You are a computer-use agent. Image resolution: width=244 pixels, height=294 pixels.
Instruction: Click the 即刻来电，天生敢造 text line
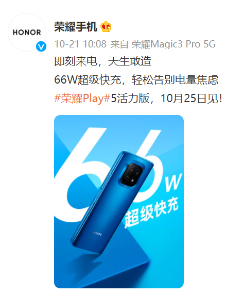tap(103, 61)
